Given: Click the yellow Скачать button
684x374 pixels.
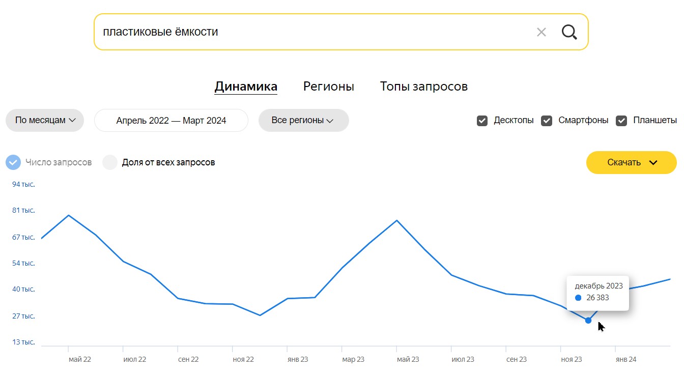Looking at the screenshot, I should point(632,163).
